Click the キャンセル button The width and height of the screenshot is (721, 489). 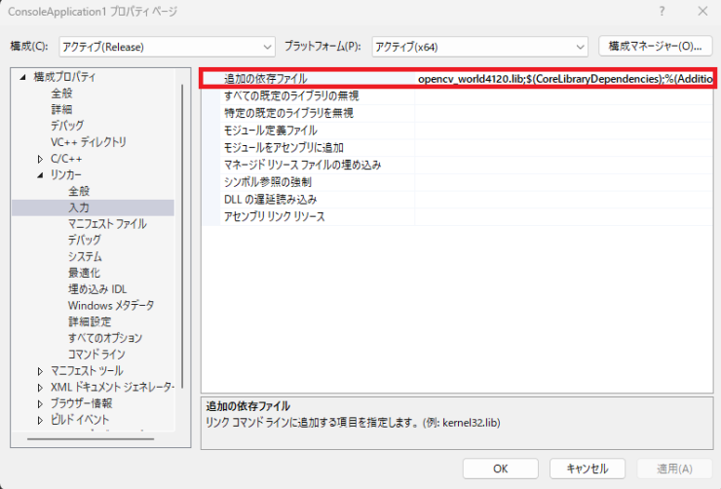587,469
